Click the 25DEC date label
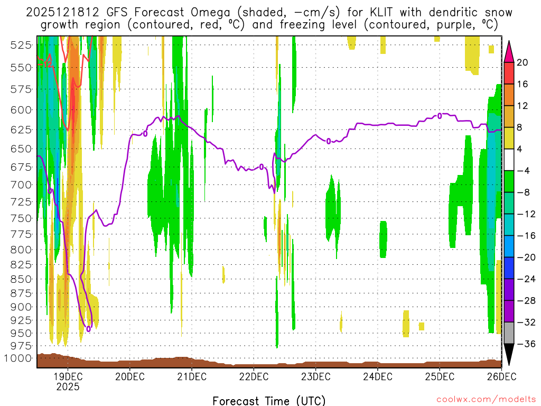 point(440,376)
